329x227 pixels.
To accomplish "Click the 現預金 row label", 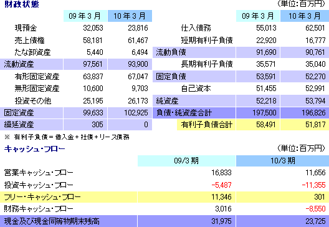I will click(26, 28).
